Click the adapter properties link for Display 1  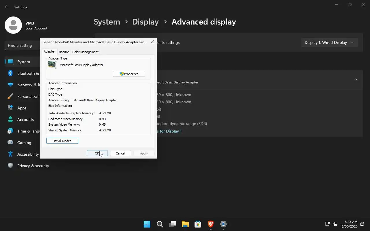(x=169, y=131)
